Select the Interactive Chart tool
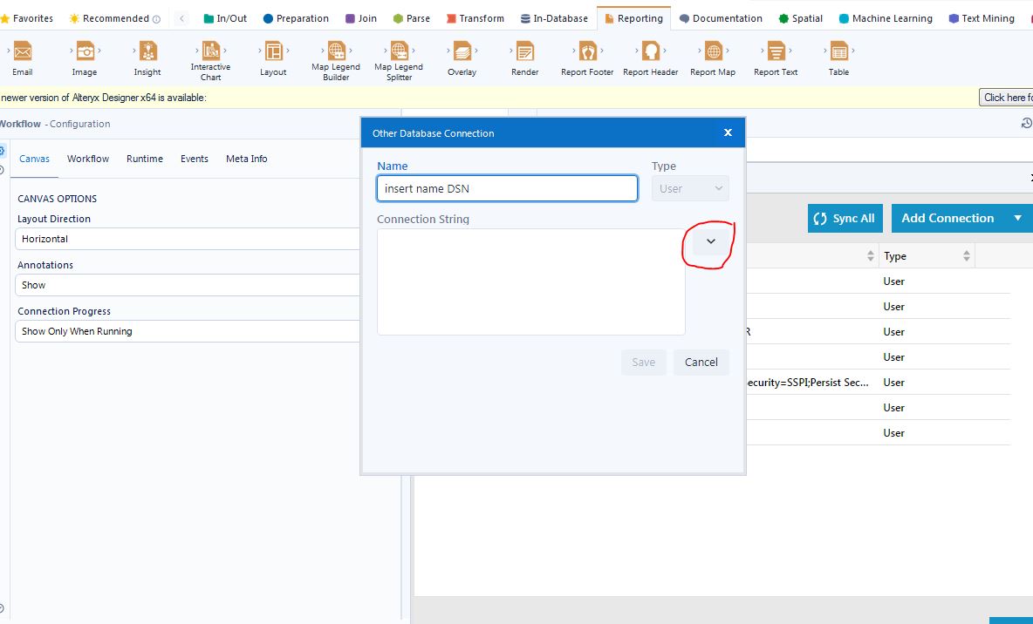The image size is (1033, 624). (x=210, y=52)
